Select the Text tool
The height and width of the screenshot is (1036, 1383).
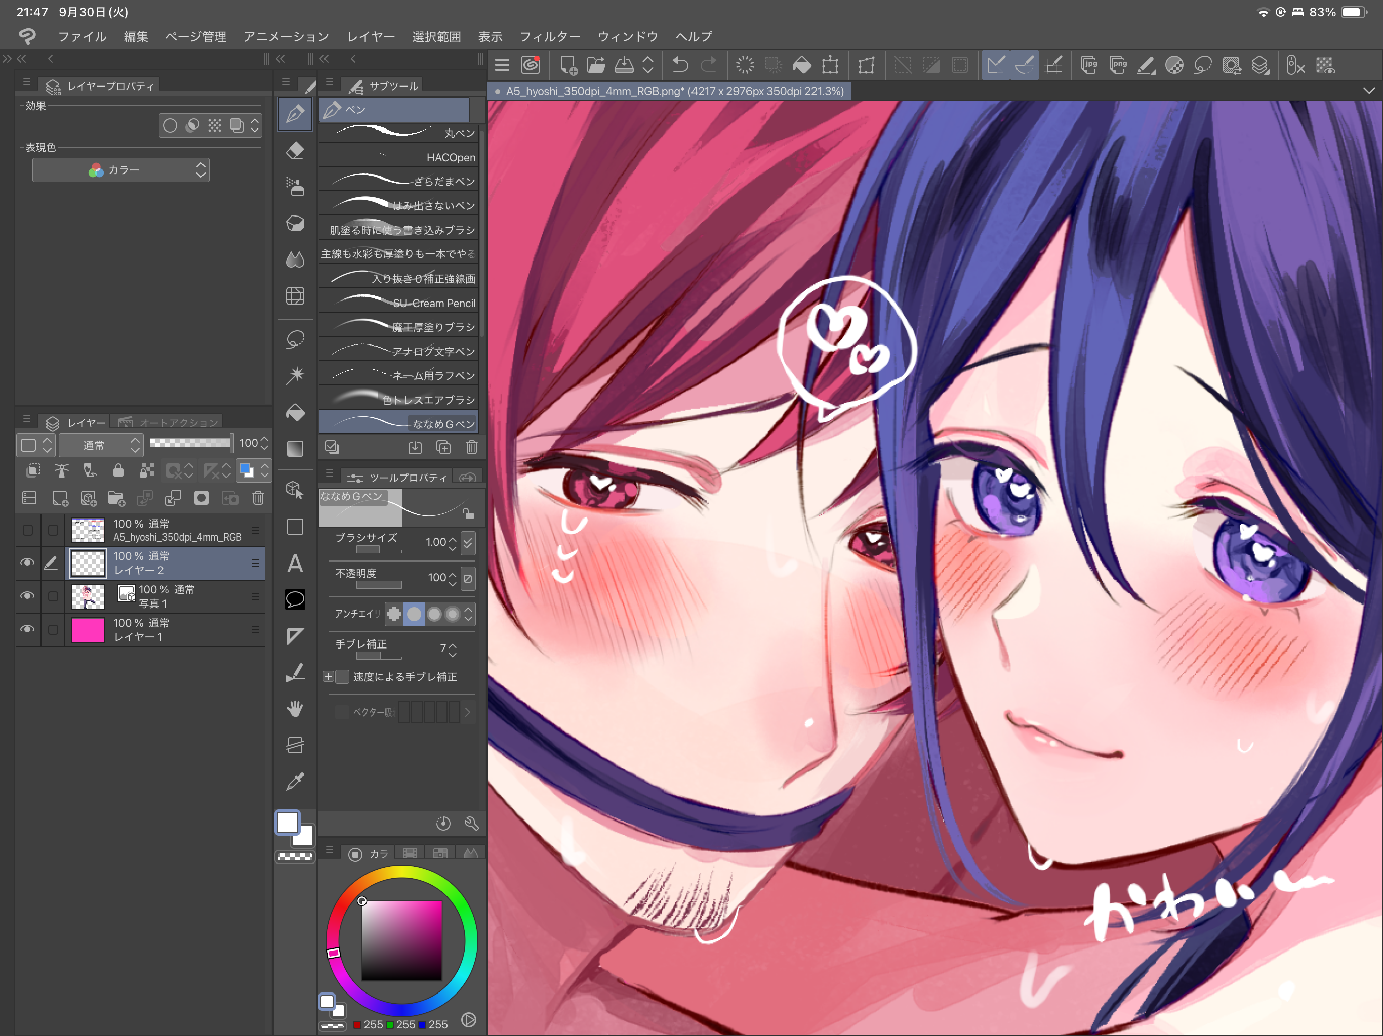pos(295,564)
